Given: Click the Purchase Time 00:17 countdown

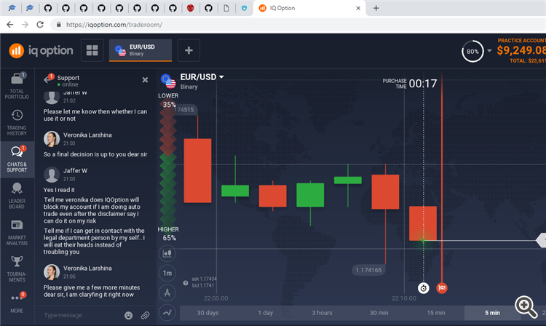Looking at the screenshot, I should coord(409,84).
